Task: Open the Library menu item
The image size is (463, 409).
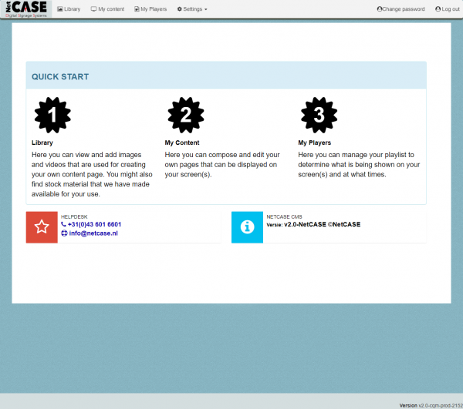Action: (x=69, y=9)
